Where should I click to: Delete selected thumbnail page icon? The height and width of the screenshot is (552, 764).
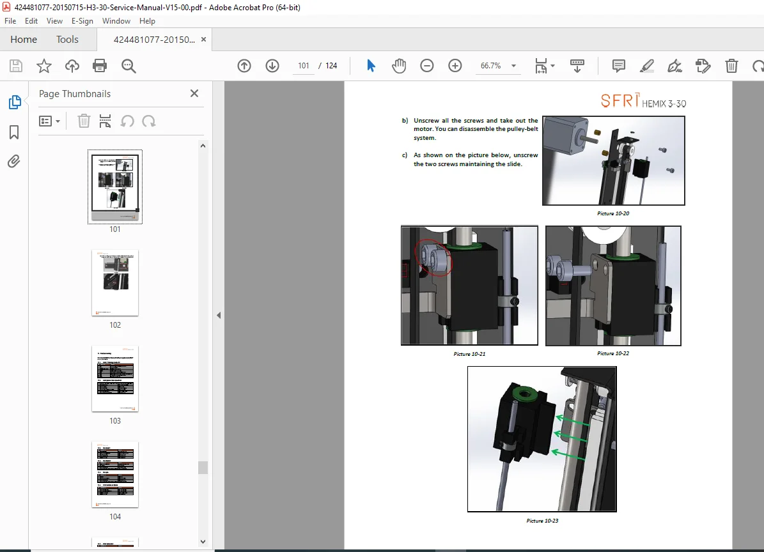pyautogui.click(x=84, y=121)
